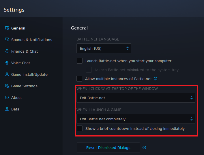Click the Friends & Chat person icon

[7, 51]
